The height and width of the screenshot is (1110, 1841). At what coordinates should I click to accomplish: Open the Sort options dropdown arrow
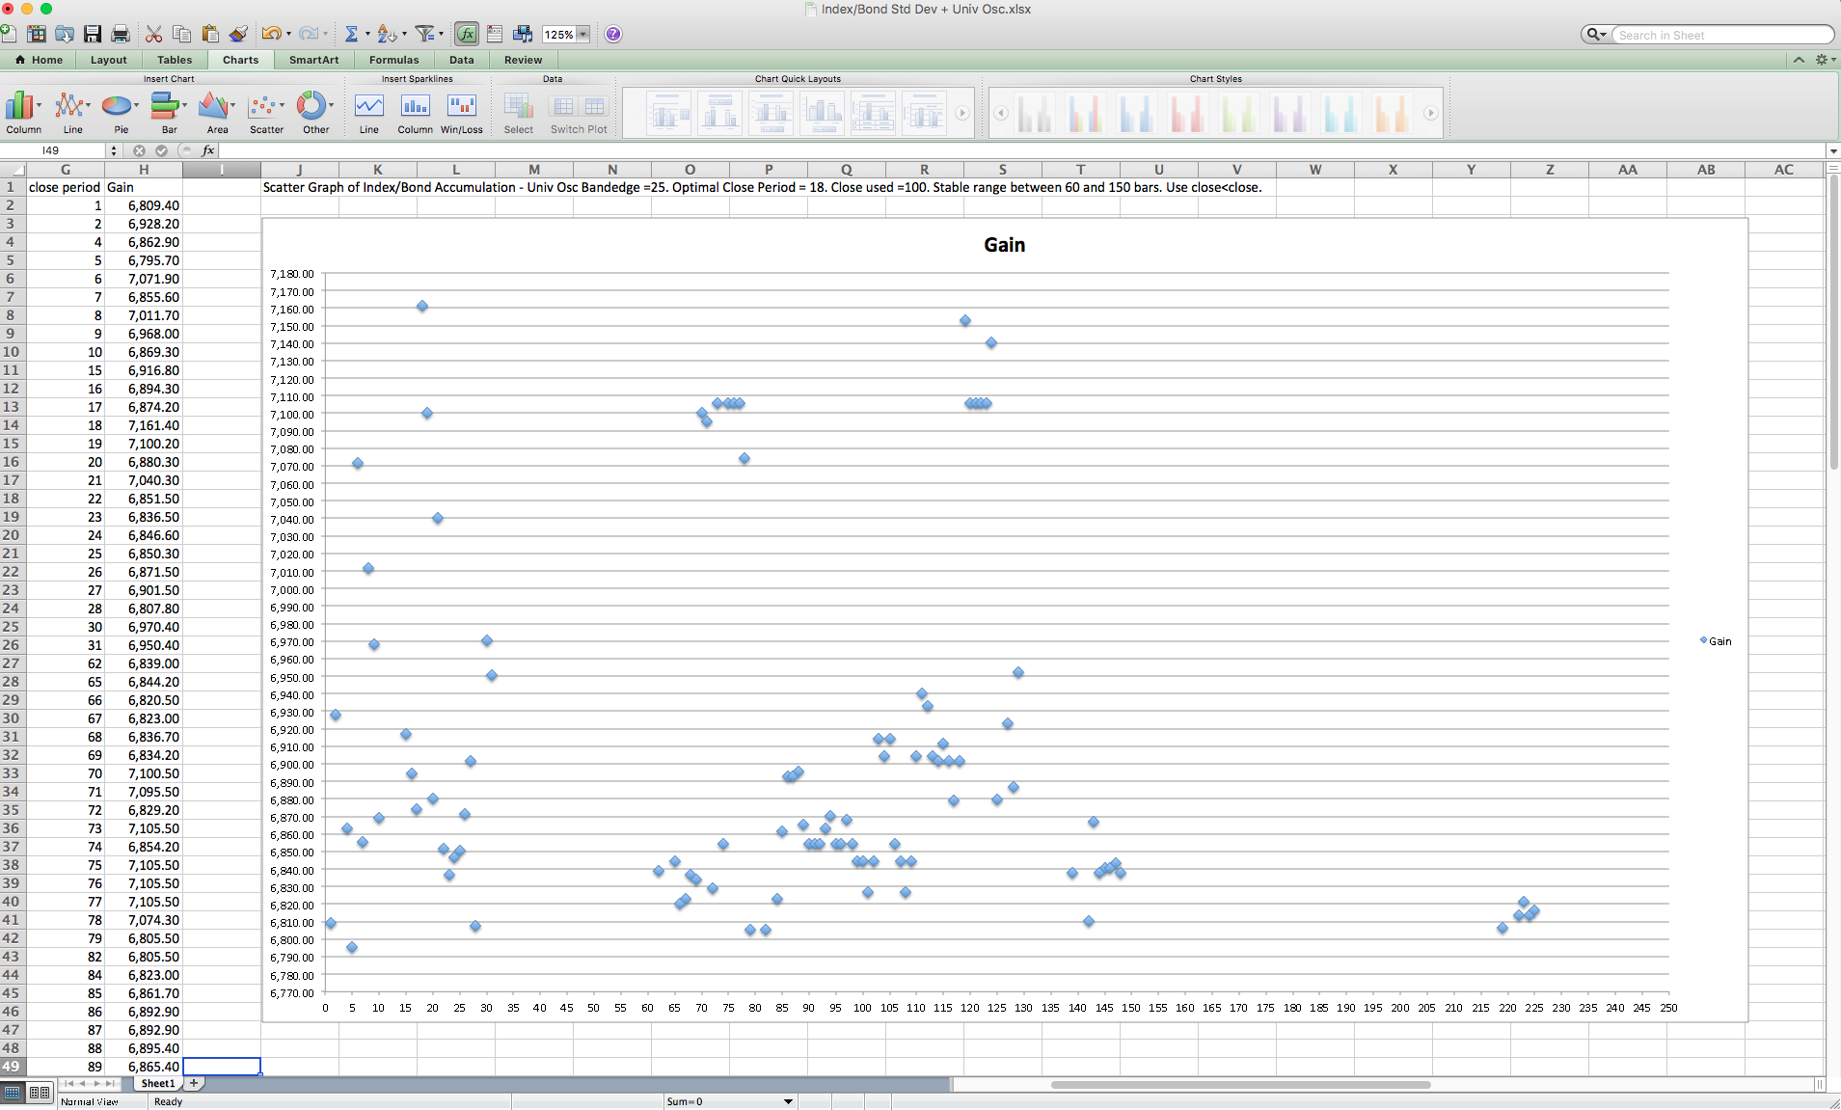[x=404, y=35]
